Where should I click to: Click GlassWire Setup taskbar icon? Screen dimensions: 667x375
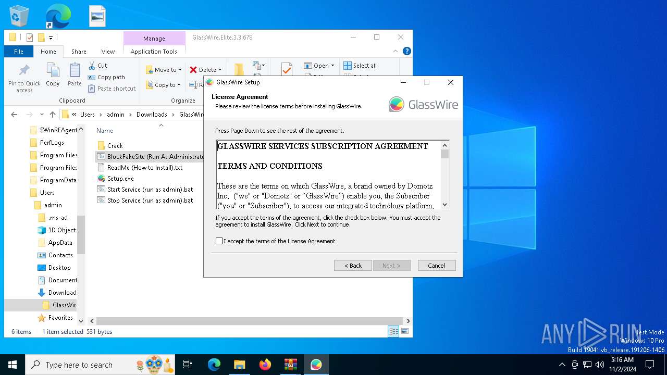click(316, 365)
